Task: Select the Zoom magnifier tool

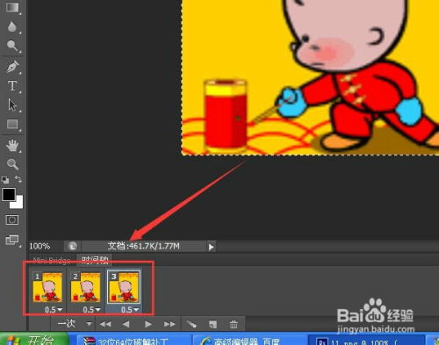Action: pos(12,164)
